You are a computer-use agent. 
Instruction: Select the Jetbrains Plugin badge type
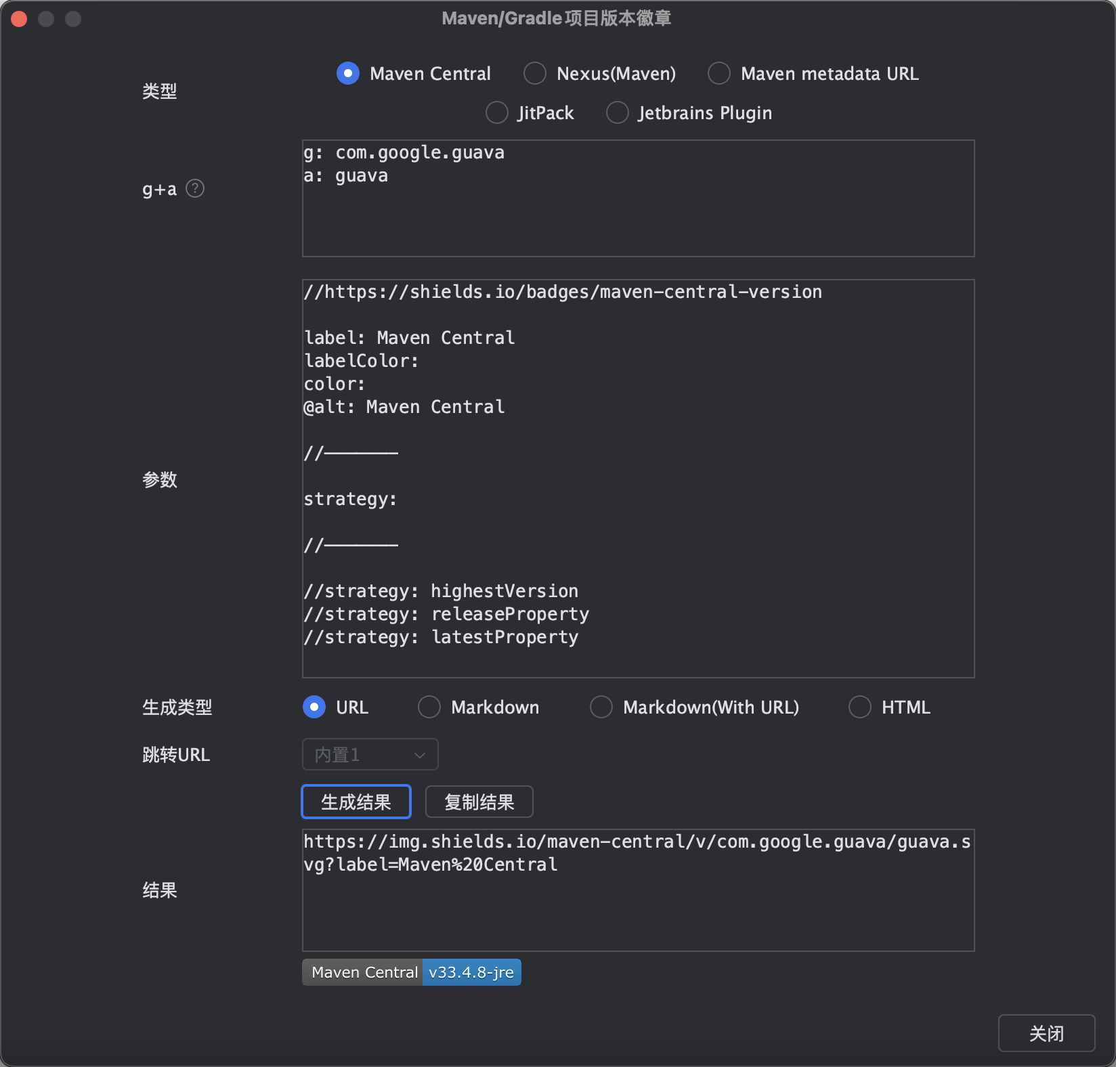point(617,112)
